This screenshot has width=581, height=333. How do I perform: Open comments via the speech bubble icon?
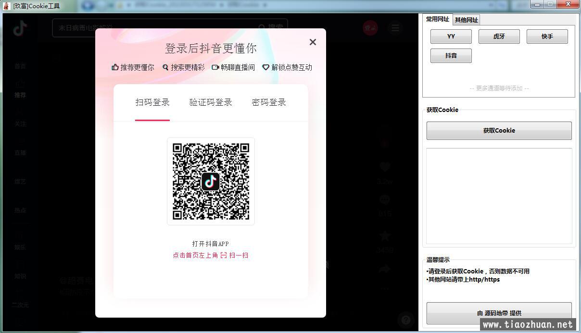(384, 200)
